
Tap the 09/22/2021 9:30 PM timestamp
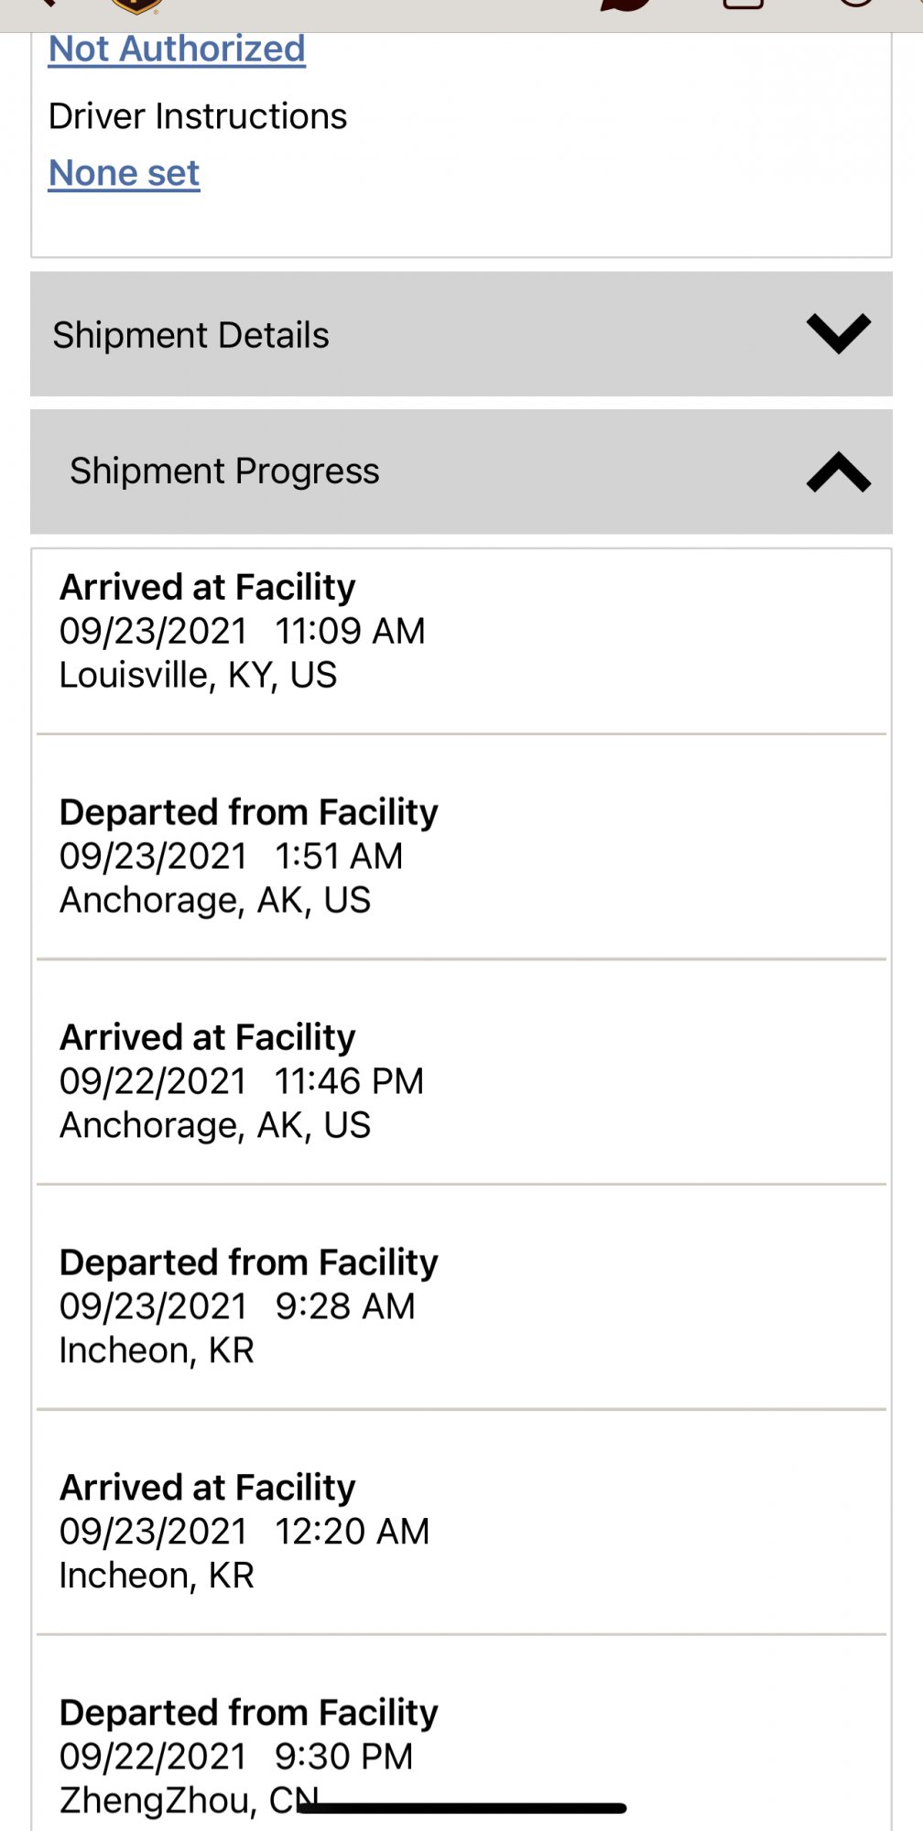(236, 1757)
